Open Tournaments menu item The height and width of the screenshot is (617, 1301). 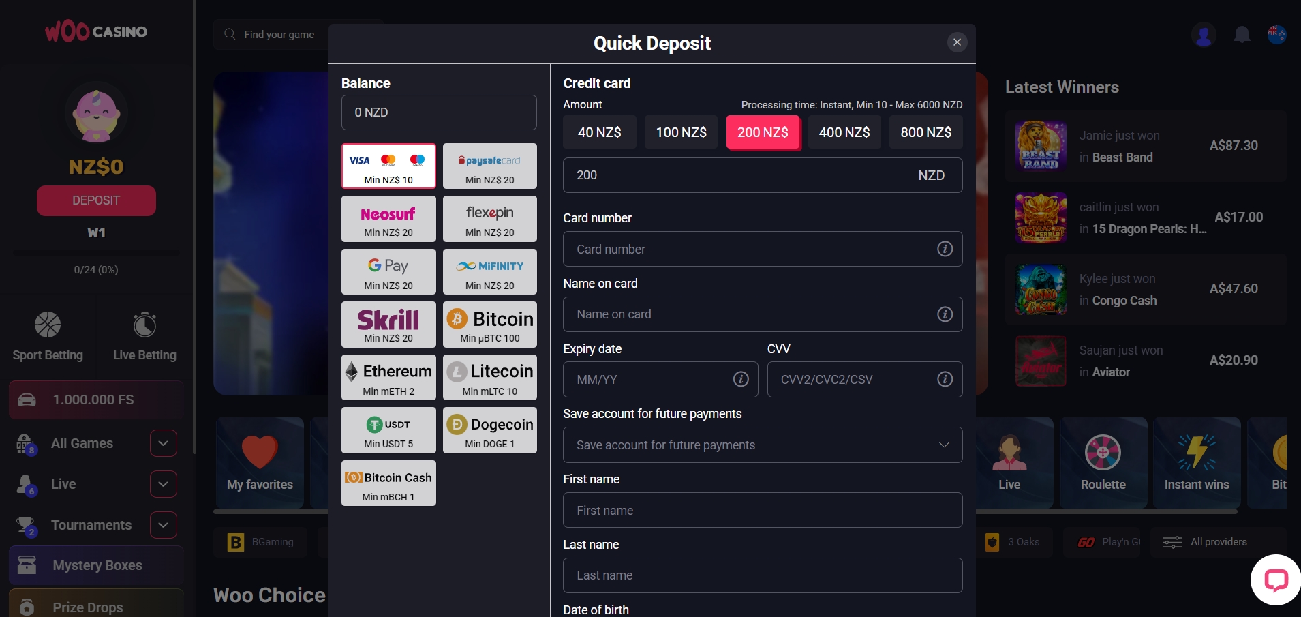click(91, 525)
